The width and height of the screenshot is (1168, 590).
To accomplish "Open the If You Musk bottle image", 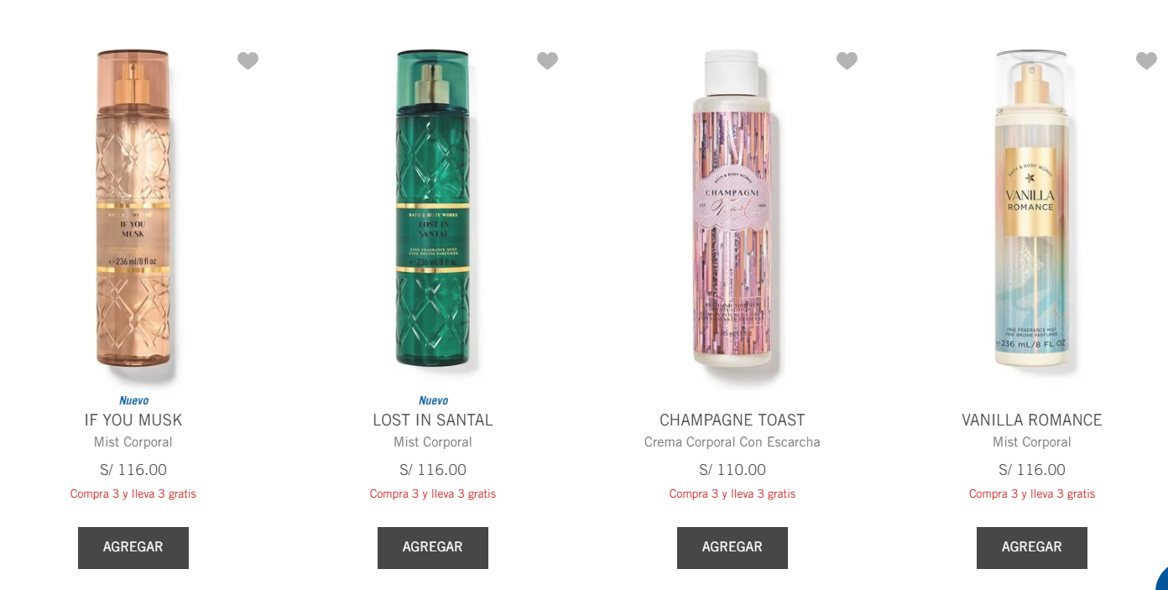I will click(x=133, y=209).
